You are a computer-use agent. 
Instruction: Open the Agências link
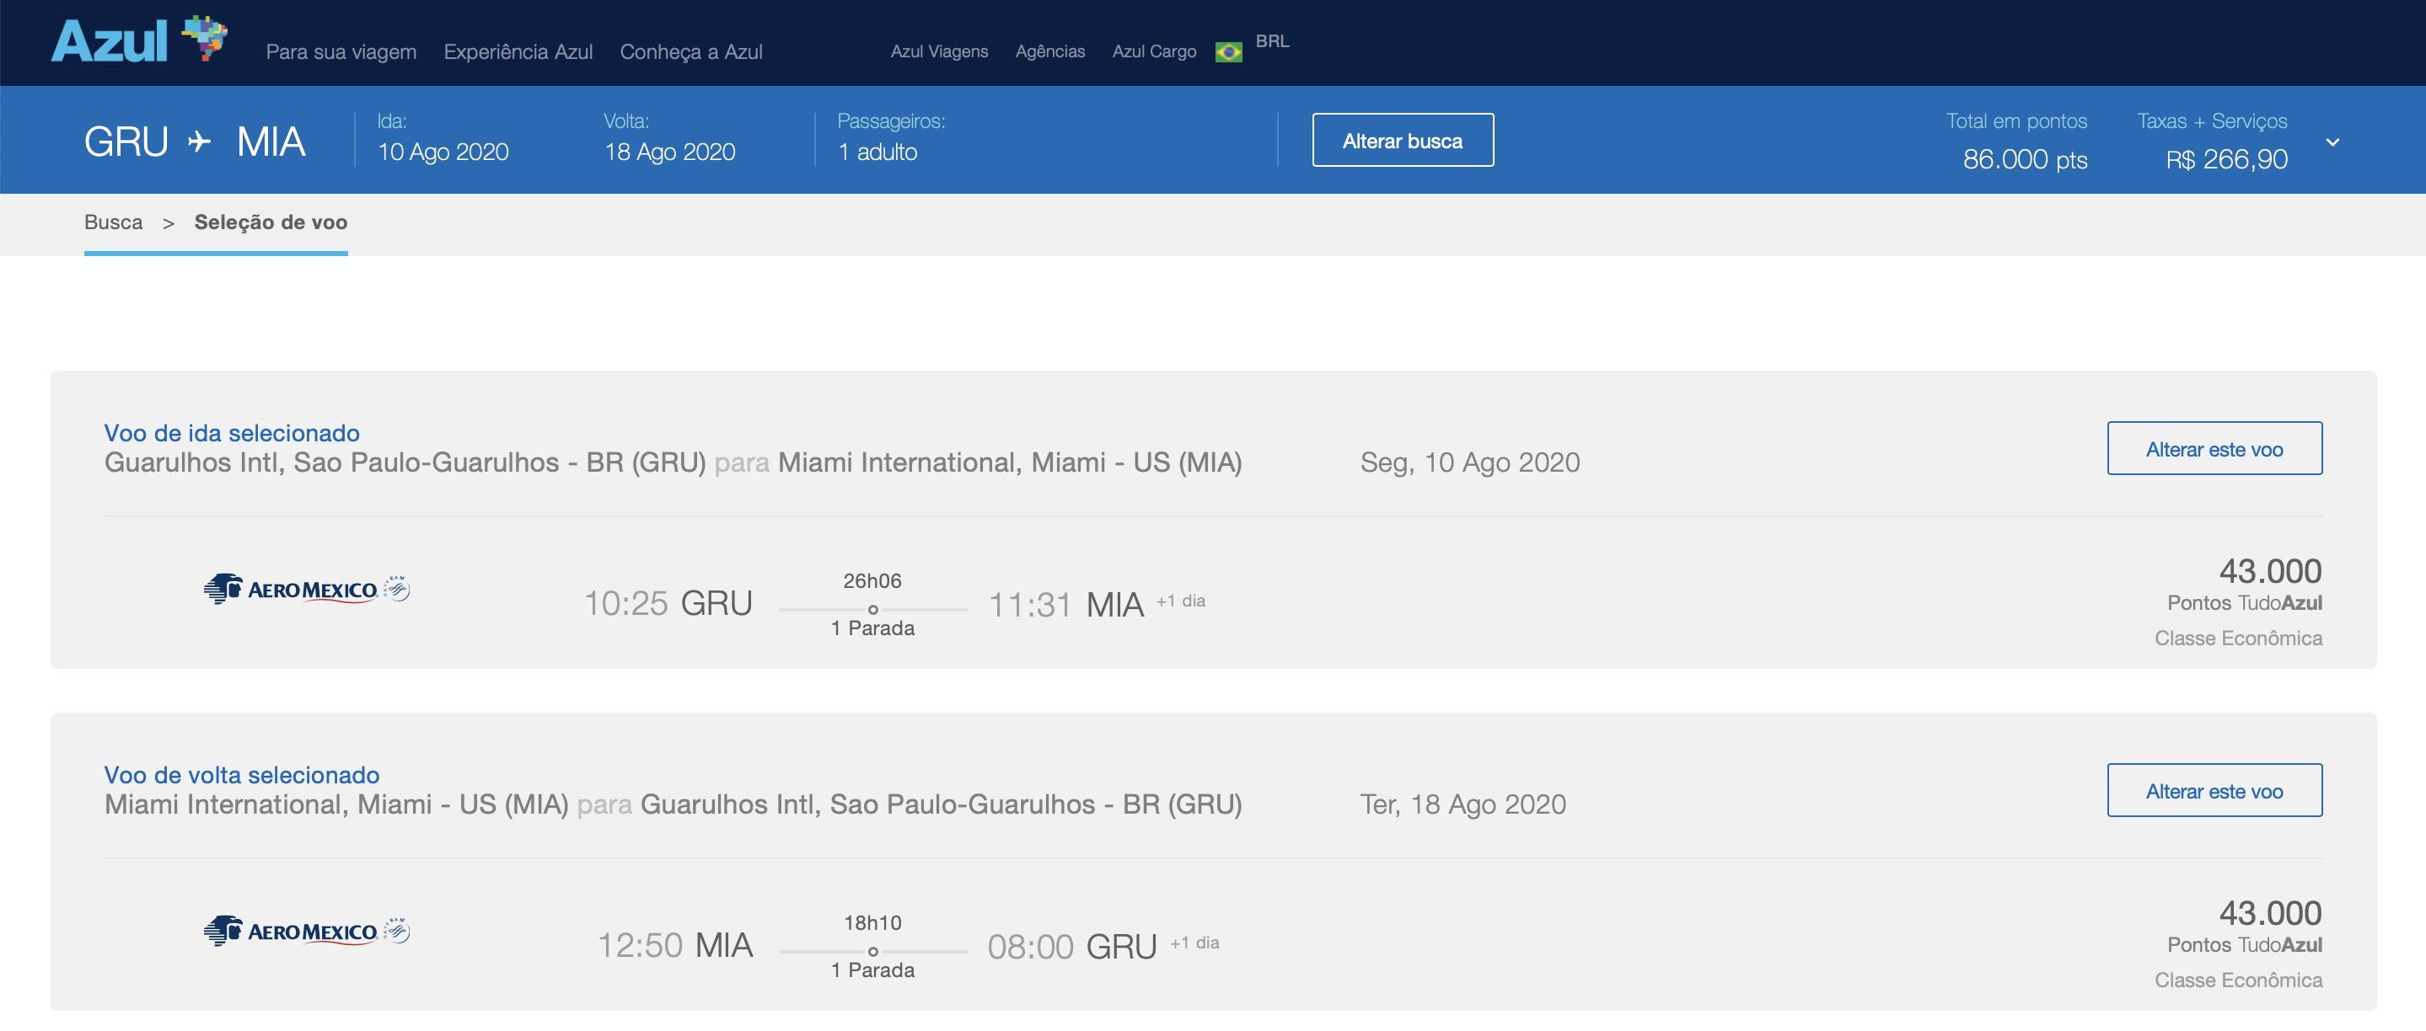coord(1050,51)
